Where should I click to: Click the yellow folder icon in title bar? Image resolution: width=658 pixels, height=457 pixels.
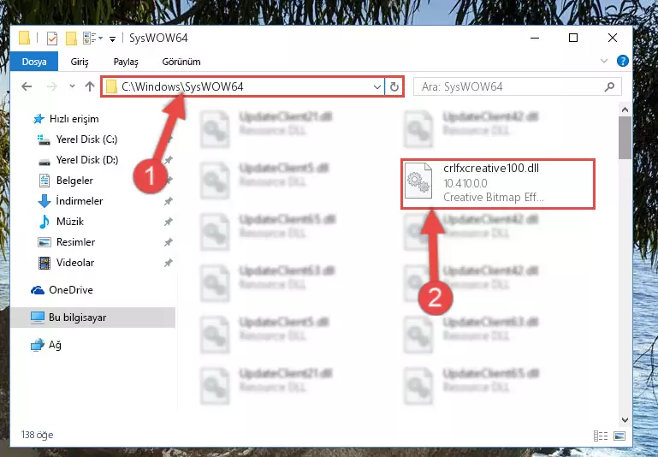point(24,39)
